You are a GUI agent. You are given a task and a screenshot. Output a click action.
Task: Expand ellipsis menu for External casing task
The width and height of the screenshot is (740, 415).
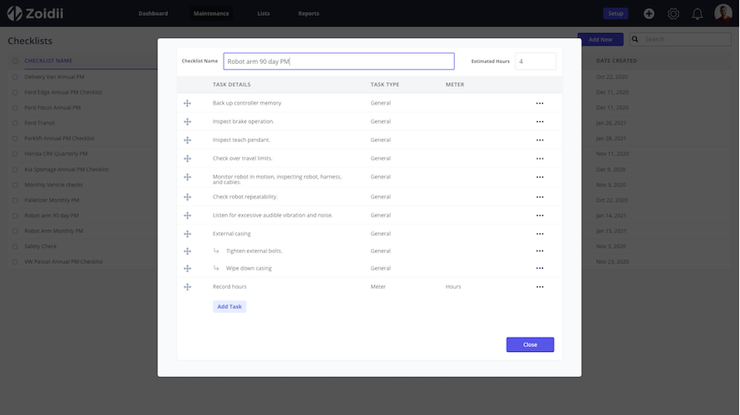click(540, 233)
